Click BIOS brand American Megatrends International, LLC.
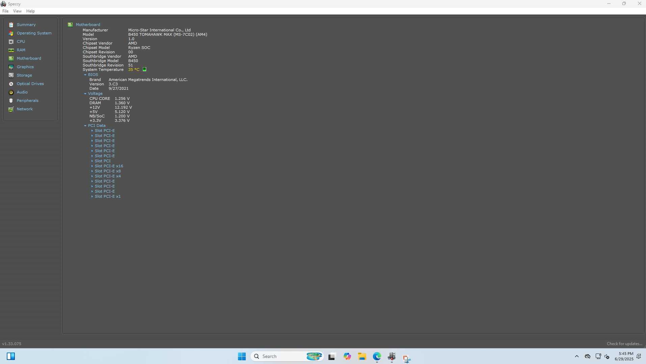The image size is (646, 364). 148,80
